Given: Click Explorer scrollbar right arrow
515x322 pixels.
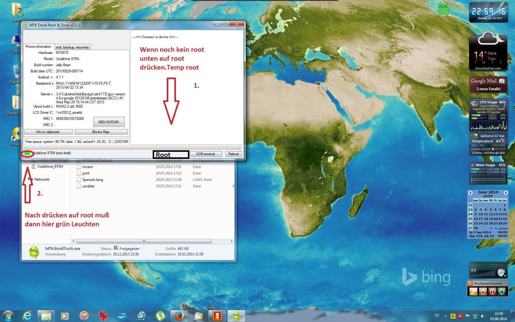Looking at the screenshot, I should (232, 241).
